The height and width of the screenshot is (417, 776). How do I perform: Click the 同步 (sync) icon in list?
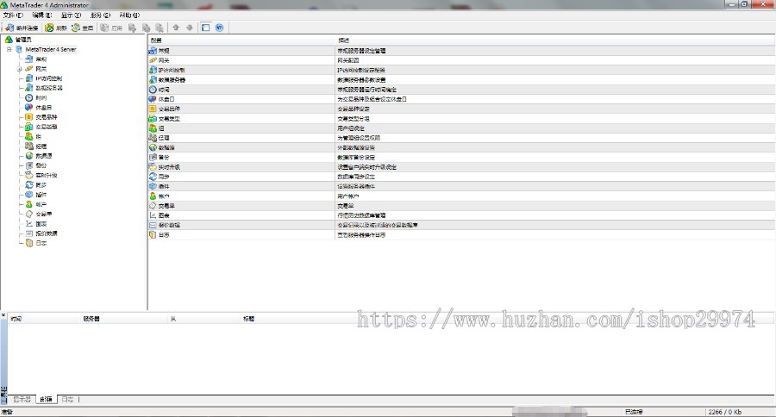click(153, 177)
